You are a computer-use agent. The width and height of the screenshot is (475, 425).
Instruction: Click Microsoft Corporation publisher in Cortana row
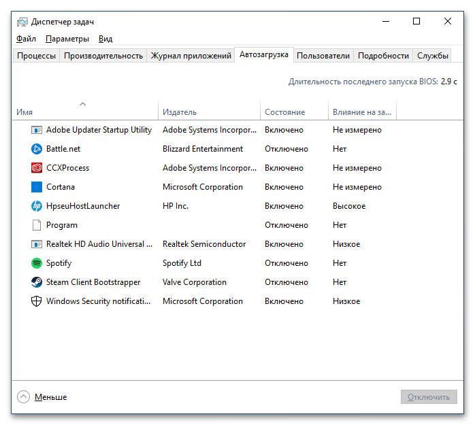click(x=203, y=187)
